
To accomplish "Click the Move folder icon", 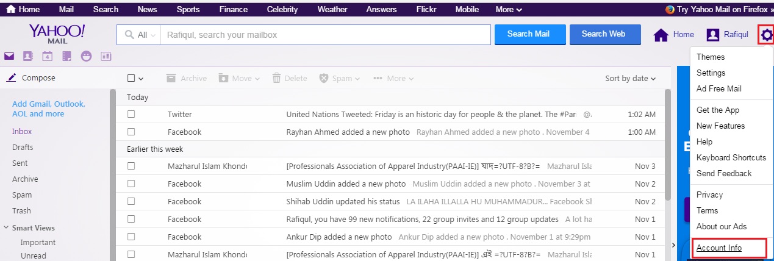I will tap(223, 78).
